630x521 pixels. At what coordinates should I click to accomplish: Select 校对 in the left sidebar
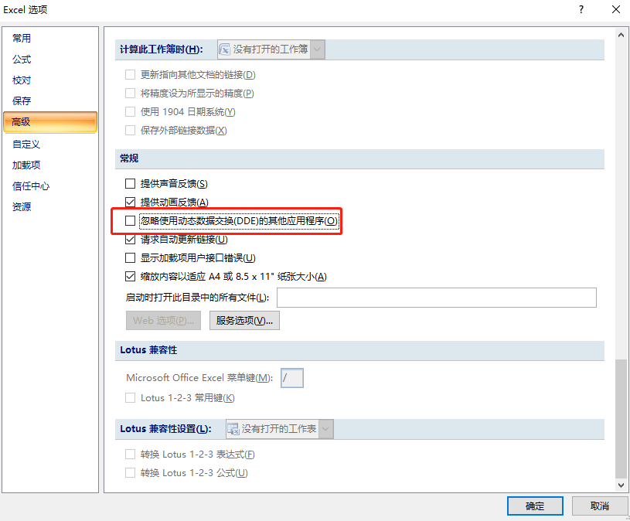pyautogui.click(x=22, y=80)
